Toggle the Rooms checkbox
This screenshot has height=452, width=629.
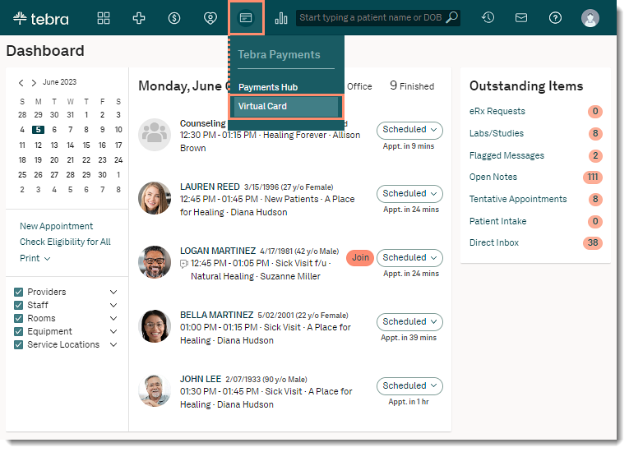tap(19, 318)
